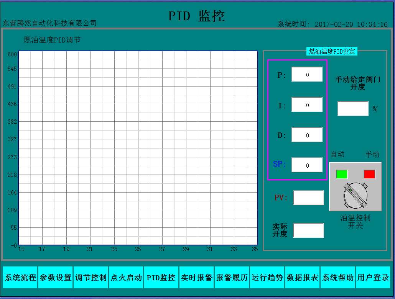
Task: Open 报警履历 alarm history
Action: point(232,278)
